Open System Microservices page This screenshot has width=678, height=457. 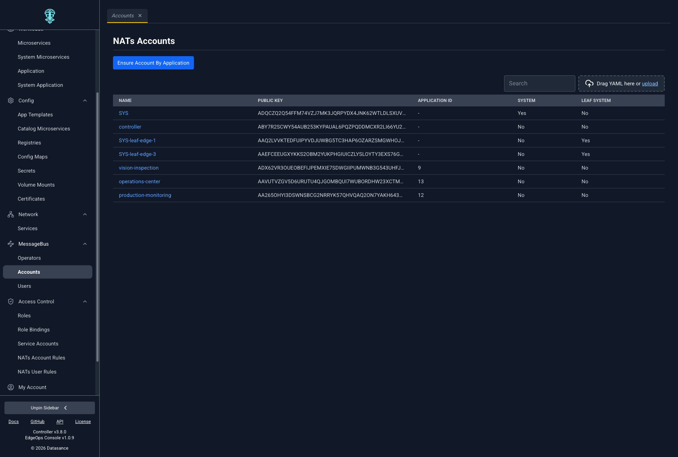pos(44,57)
